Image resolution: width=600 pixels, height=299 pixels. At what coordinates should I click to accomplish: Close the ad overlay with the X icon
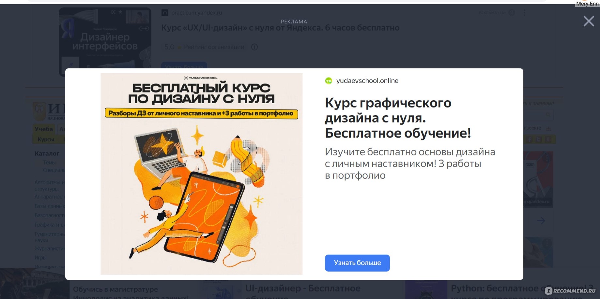click(589, 21)
